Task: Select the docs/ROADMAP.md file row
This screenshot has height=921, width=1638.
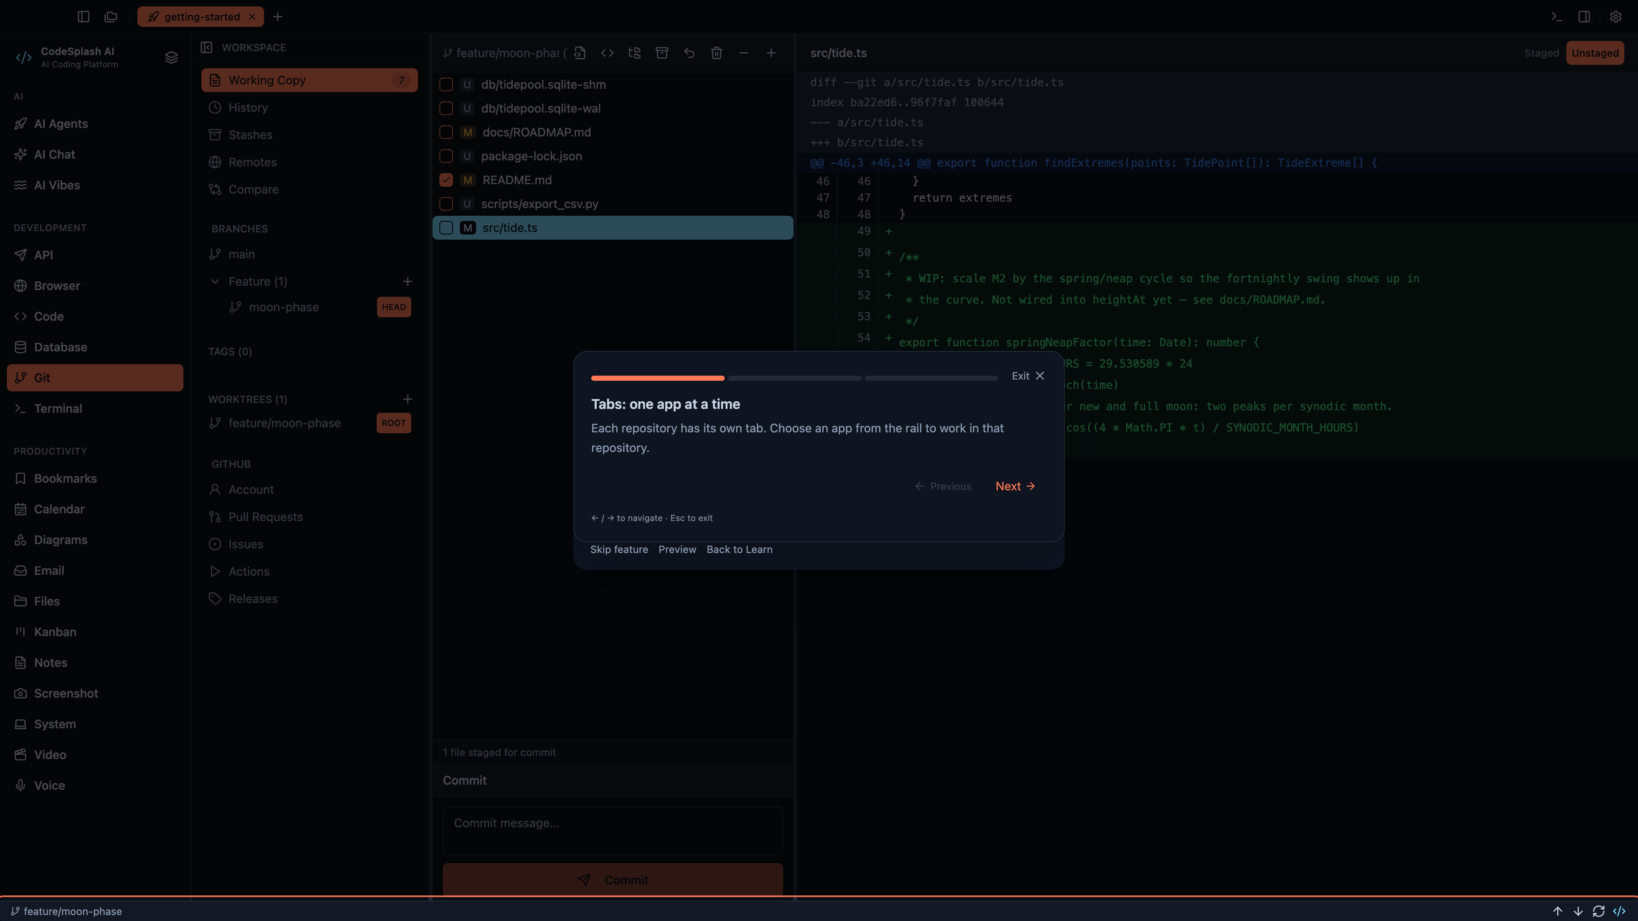Action: coord(613,132)
